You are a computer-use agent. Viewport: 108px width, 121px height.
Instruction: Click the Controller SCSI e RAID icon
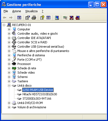click(14, 42)
